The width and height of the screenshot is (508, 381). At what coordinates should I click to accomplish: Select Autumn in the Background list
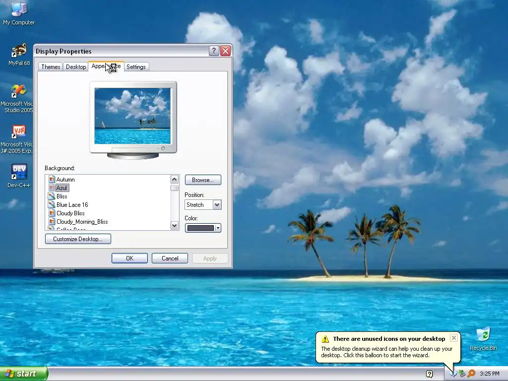pos(65,180)
